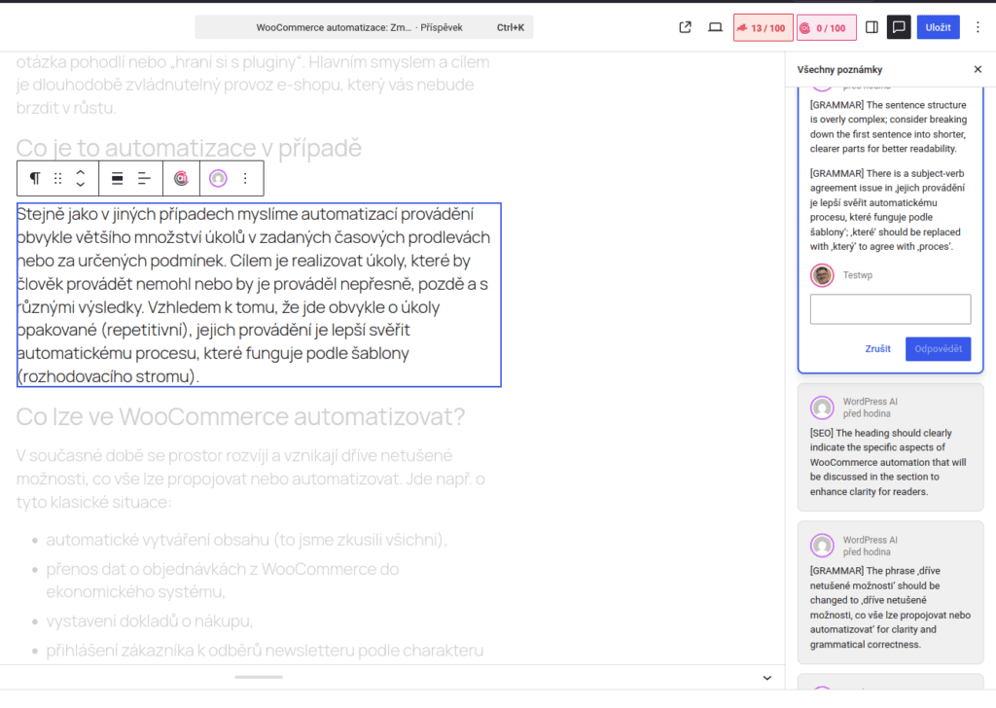Click list item 'automatické vytváření obsahu'
The height and width of the screenshot is (708, 996).
pos(246,540)
